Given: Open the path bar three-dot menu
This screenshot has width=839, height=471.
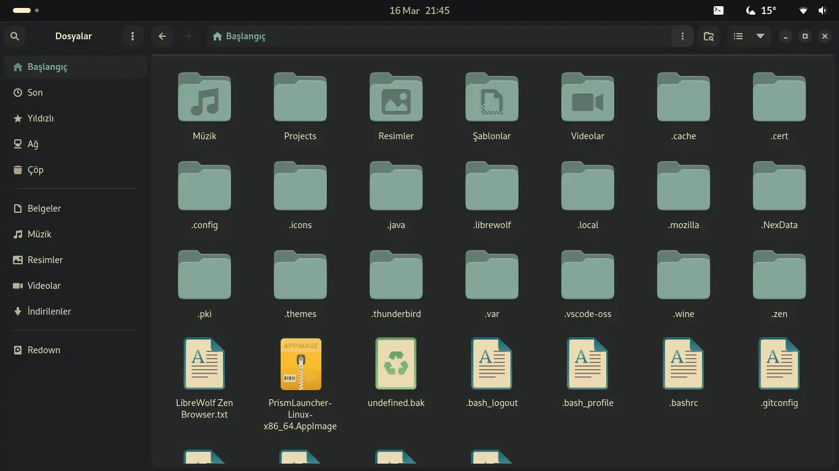Looking at the screenshot, I should (x=682, y=36).
